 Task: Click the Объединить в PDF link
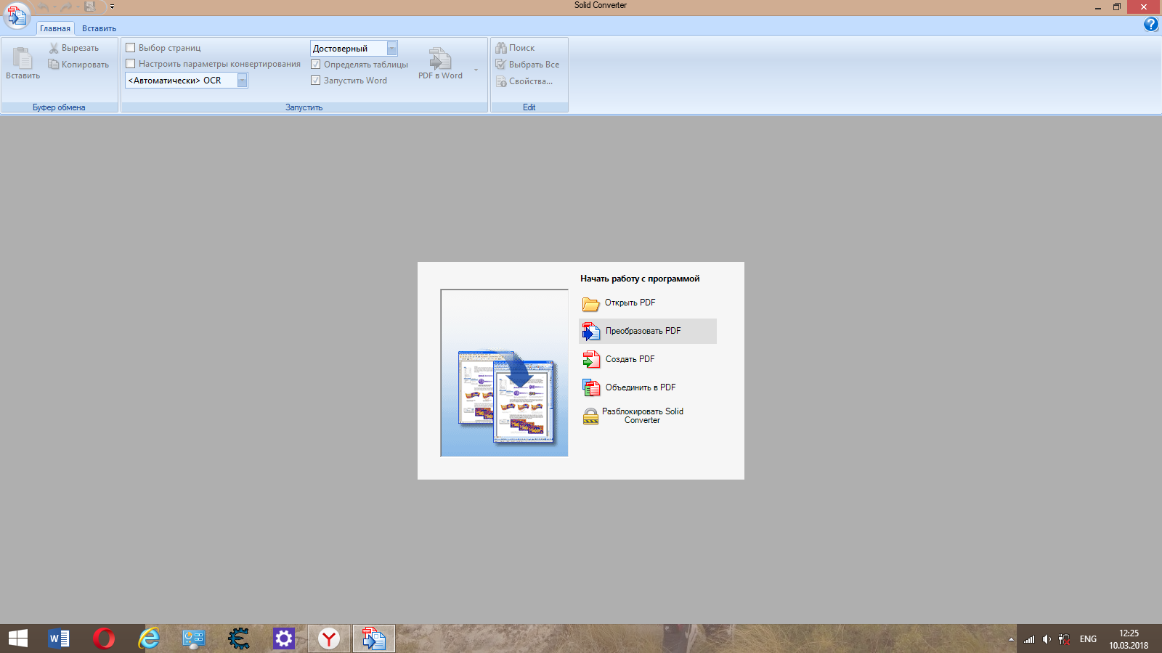(641, 387)
